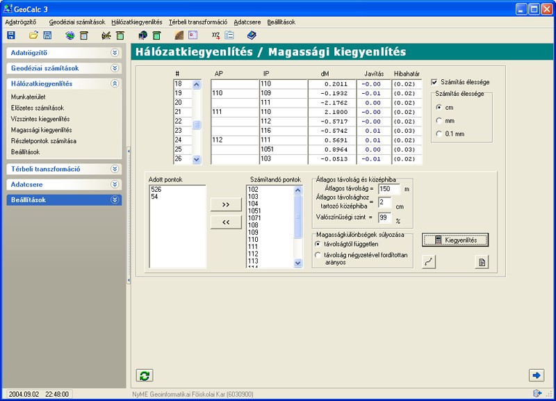Collapse the Hálózatkiegyenlítés sidebar panel

(x=115, y=83)
